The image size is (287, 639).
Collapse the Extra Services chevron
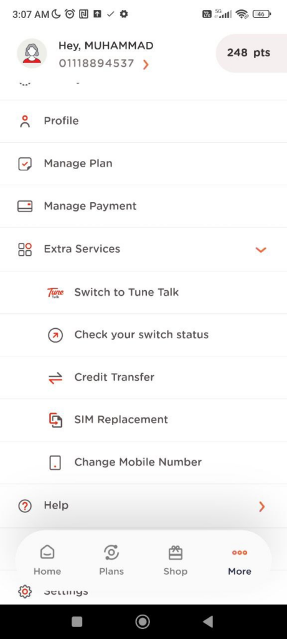point(261,250)
